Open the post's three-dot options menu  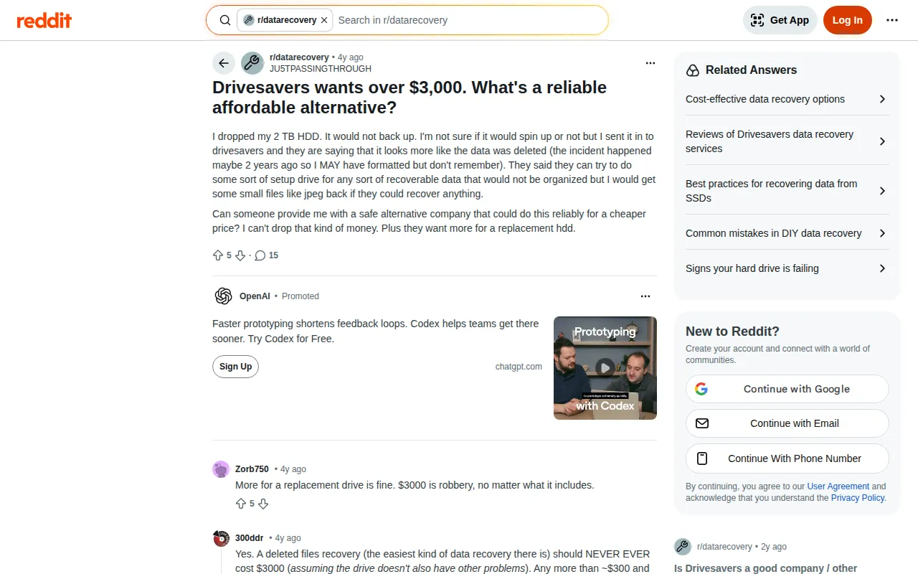[650, 63]
